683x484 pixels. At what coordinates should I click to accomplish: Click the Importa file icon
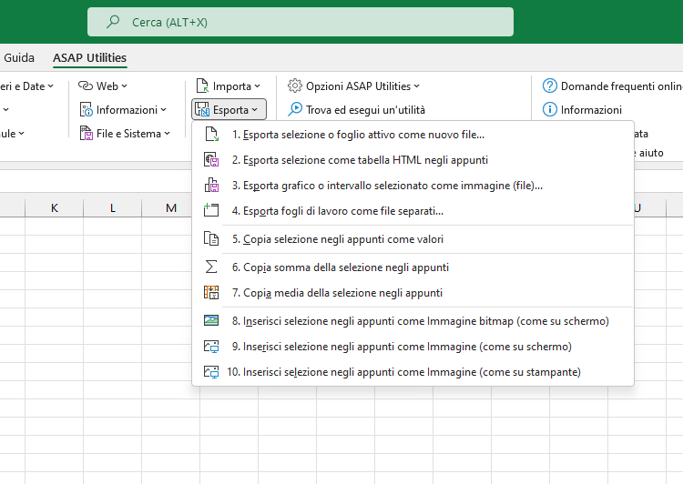click(x=202, y=86)
